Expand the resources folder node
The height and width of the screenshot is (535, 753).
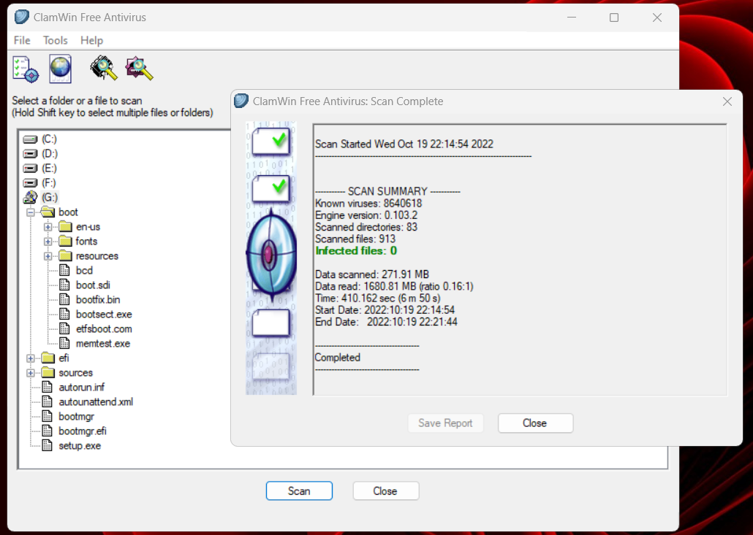48,256
